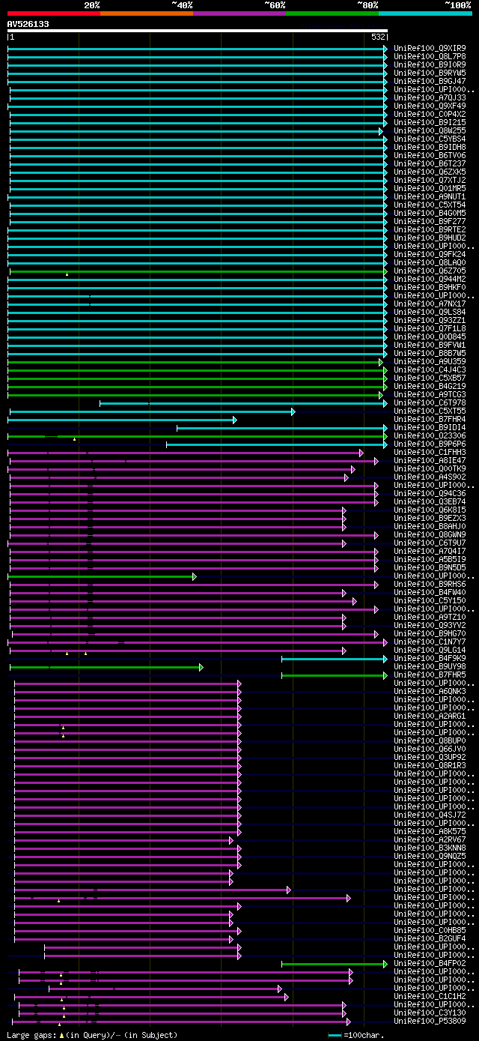
Task: Select hit UniRef100_B9GJ47
Action: pos(430,81)
